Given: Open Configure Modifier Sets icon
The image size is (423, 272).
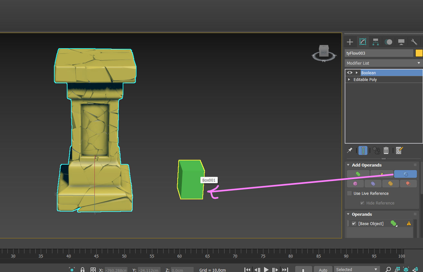Looking at the screenshot, I should click(399, 150).
